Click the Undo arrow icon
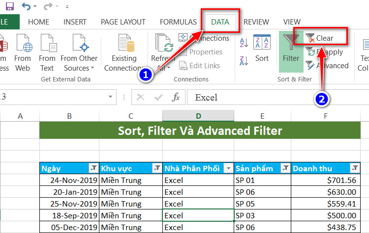369x233 pixels. (26, 6)
